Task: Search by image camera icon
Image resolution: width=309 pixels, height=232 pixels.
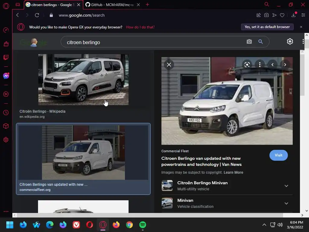Action: [249, 42]
